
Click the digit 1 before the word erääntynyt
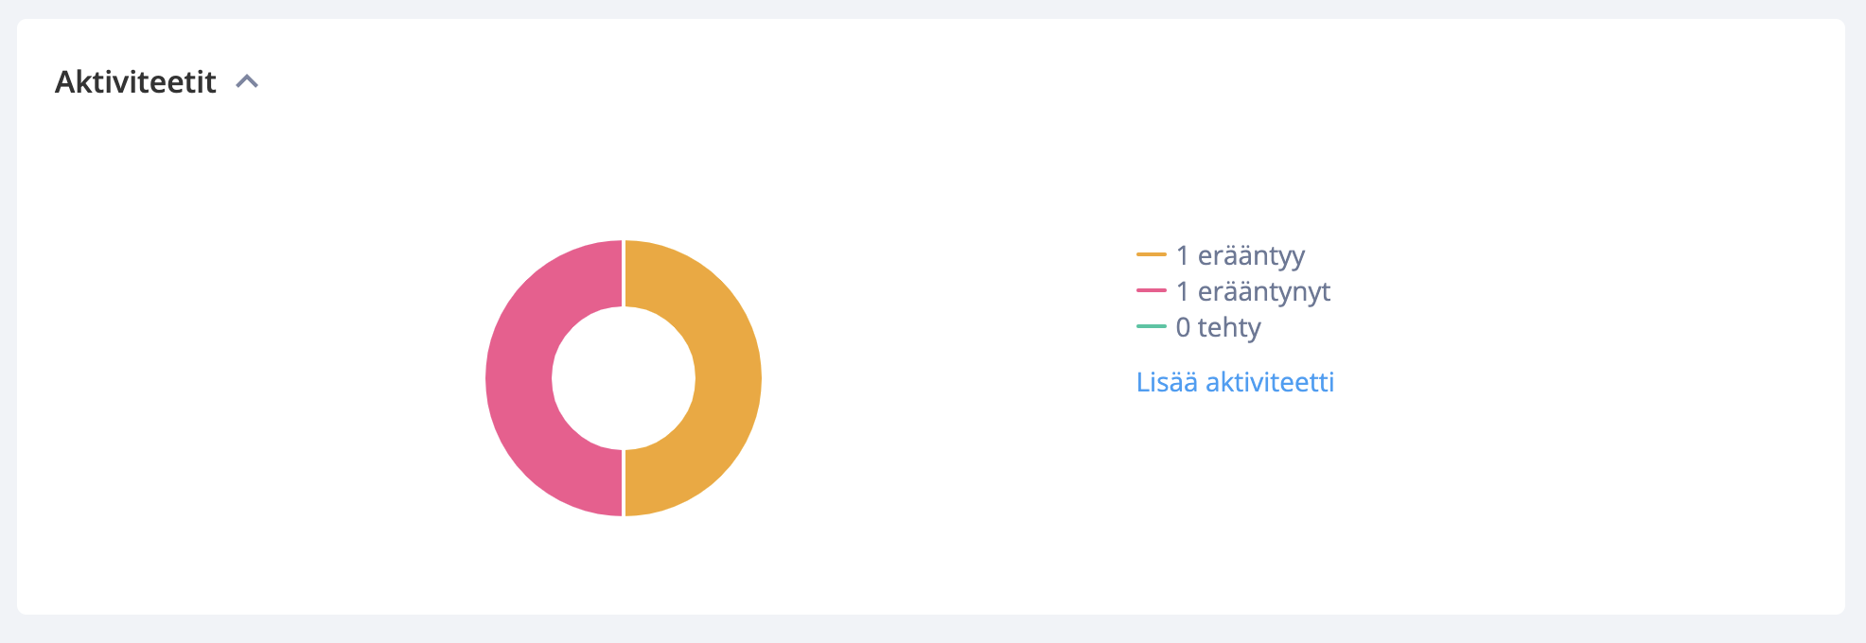click(1182, 291)
